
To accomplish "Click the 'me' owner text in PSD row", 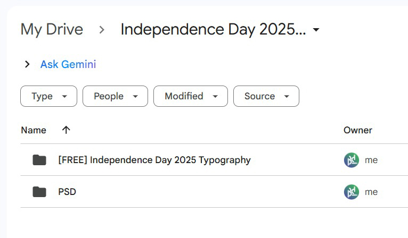I will tap(371, 192).
